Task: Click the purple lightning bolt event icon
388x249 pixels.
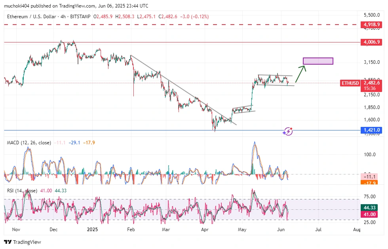Action: [288, 131]
